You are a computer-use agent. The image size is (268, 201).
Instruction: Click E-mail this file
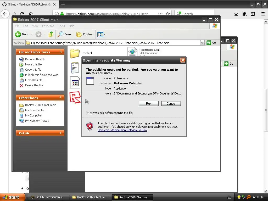[33, 80]
